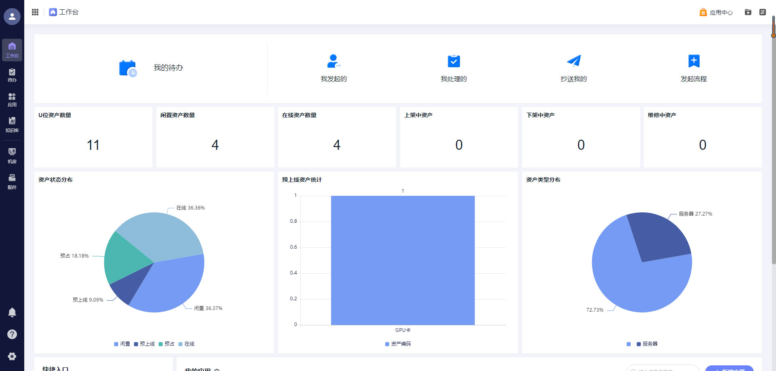
Task: Click the sliders settings icon top-right
Action: [763, 12]
